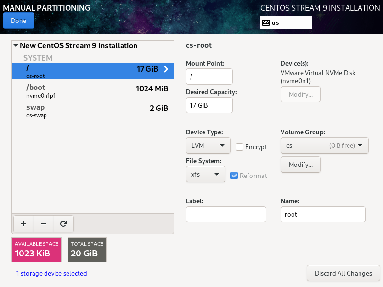This screenshot has height=287, width=383.
Task: Select the us keyboard layout indicator
Action: tap(286, 22)
